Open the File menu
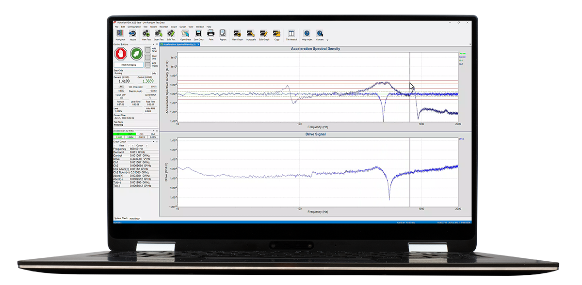 116,27
